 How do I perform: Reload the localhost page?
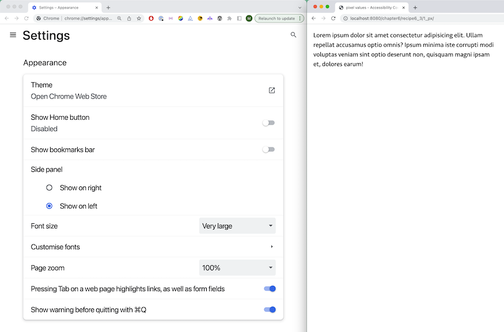pyautogui.click(x=334, y=18)
